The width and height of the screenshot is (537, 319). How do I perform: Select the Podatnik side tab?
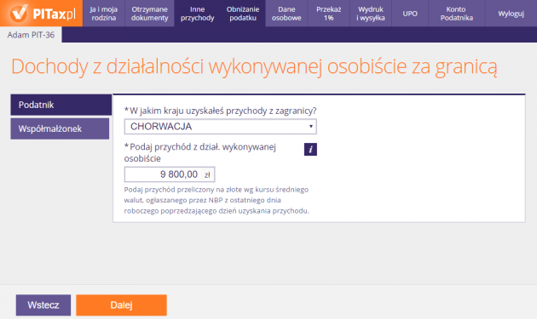click(x=61, y=105)
